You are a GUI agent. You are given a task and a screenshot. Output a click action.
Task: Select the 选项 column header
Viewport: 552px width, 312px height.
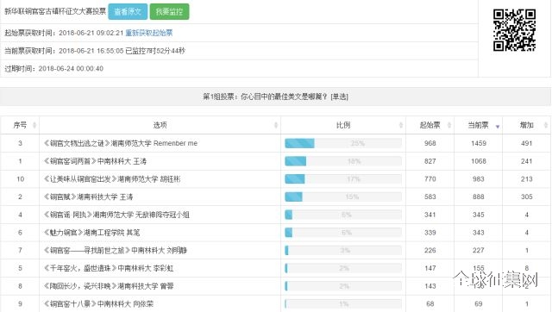[160, 125]
